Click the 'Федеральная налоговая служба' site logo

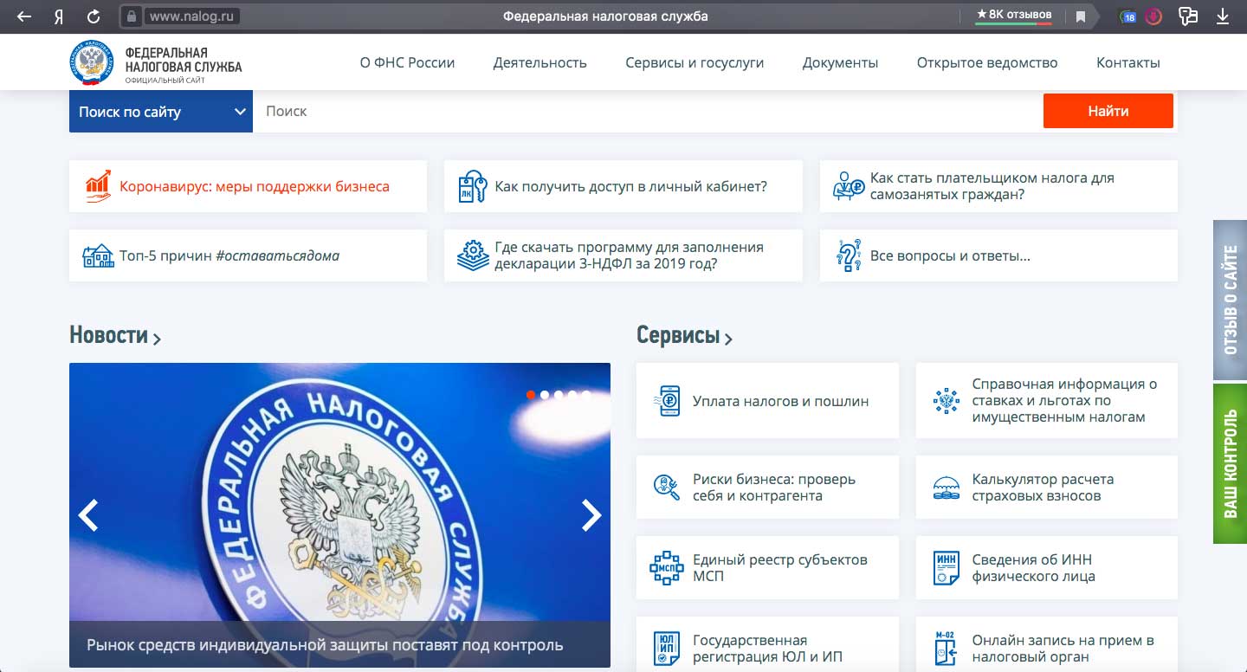[x=156, y=63]
